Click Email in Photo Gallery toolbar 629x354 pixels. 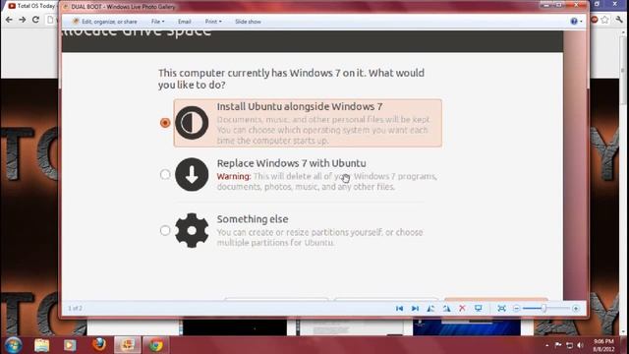[185, 22]
